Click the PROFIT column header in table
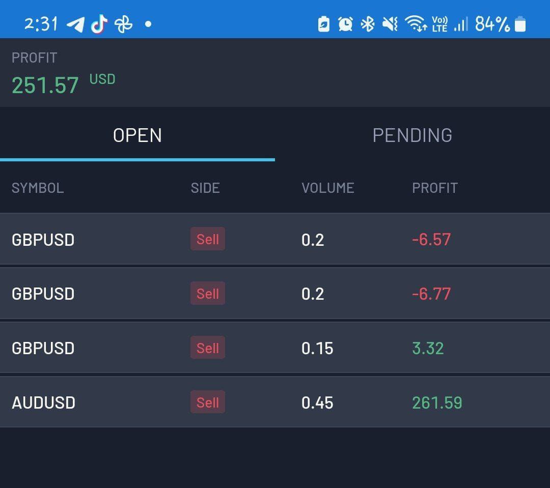Screen dimensions: 550x488 click(434, 188)
